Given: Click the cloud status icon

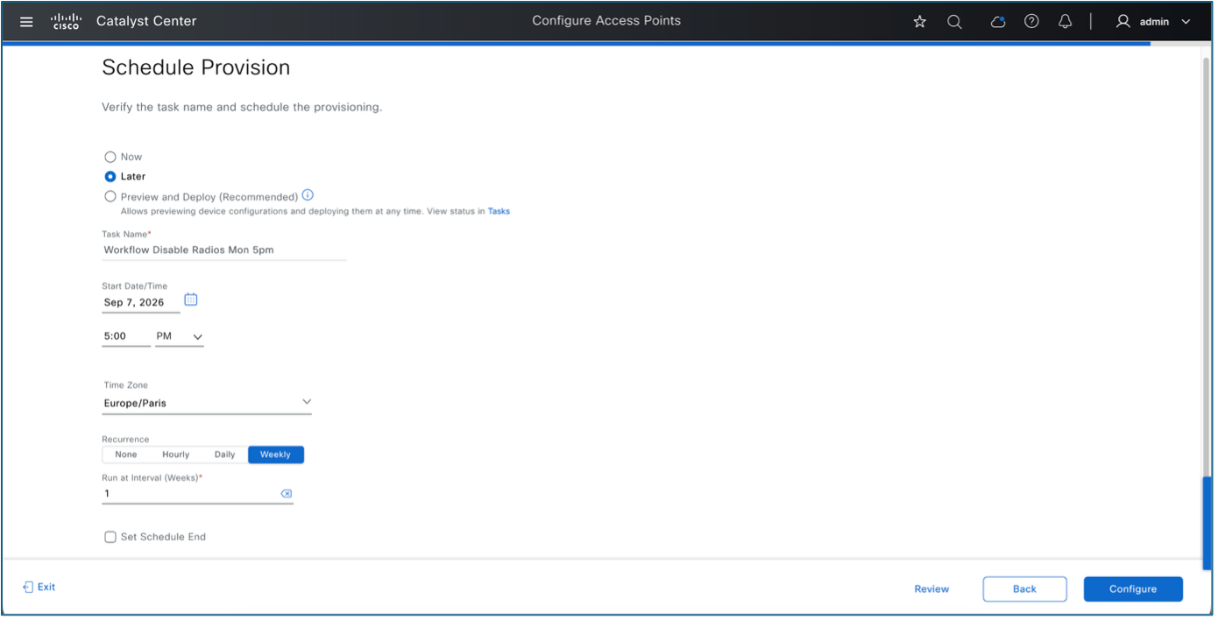Looking at the screenshot, I should (x=997, y=22).
